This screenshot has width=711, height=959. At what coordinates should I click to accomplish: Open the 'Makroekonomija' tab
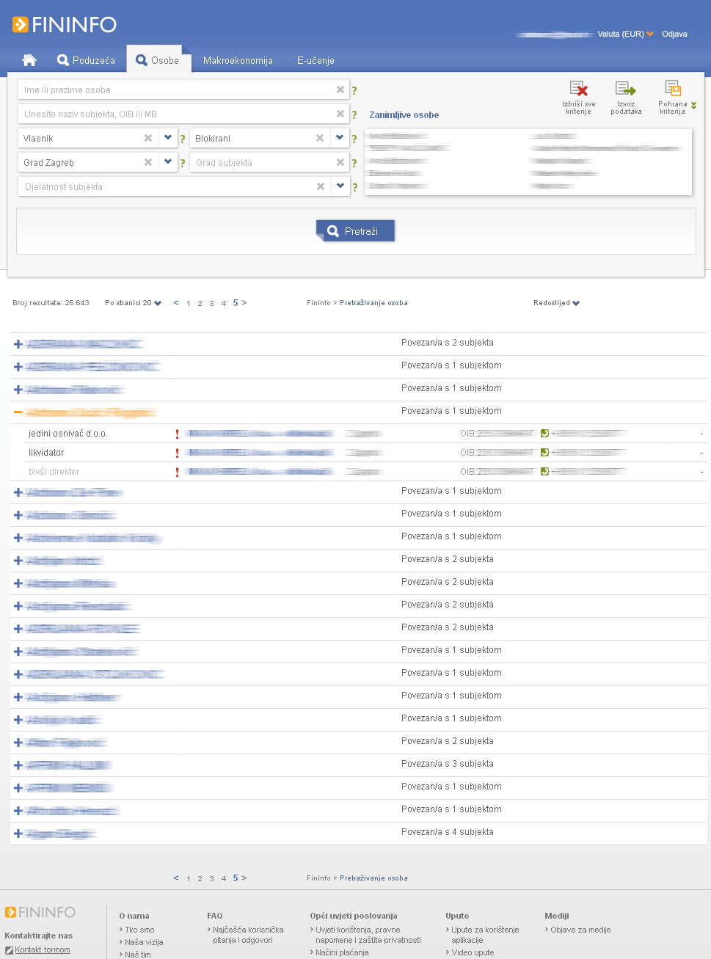tap(238, 60)
